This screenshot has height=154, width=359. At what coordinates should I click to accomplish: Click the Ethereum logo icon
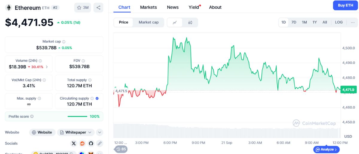click(x=9, y=8)
